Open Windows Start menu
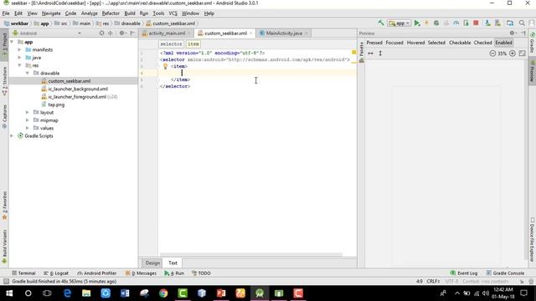This screenshot has height=301, width=536. click(x=9, y=293)
